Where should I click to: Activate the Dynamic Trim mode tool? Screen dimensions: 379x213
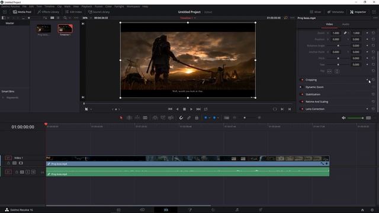(137, 118)
